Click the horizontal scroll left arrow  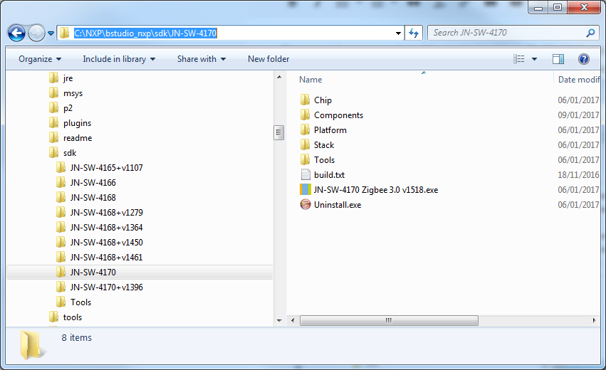point(293,321)
